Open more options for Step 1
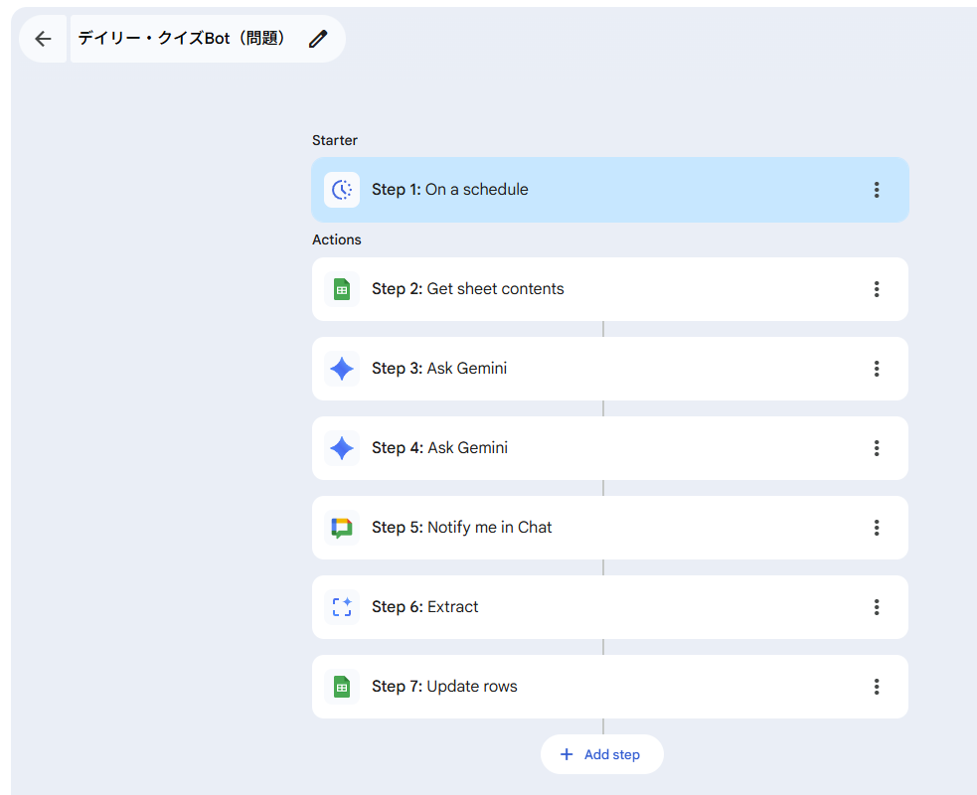Image resolution: width=977 pixels, height=795 pixels. [x=877, y=190]
